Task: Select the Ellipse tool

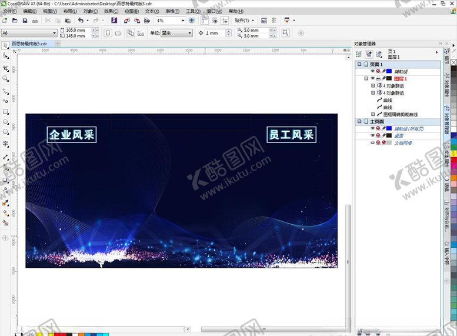Action: (x=6, y=122)
